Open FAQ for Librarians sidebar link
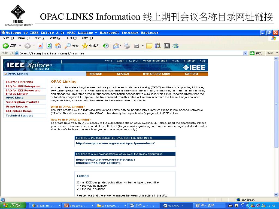 19,82
